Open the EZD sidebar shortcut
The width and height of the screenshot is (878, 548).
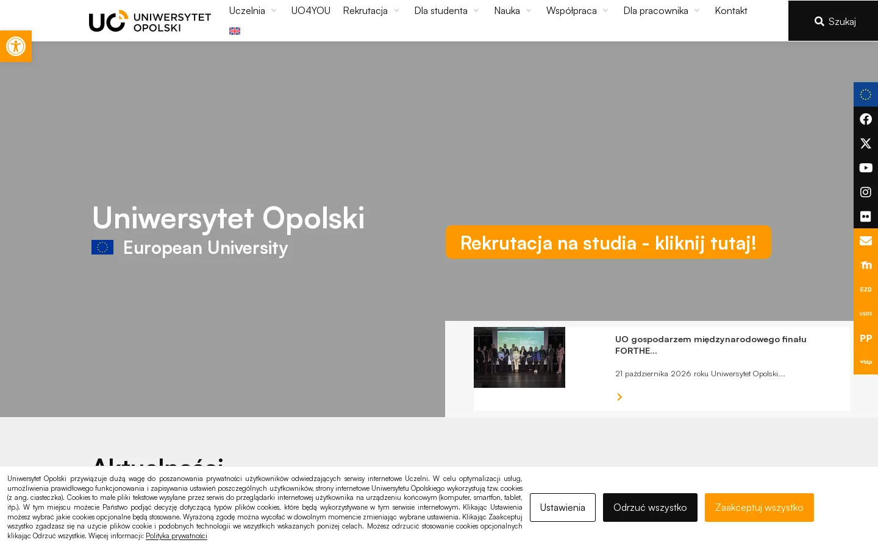tap(866, 289)
